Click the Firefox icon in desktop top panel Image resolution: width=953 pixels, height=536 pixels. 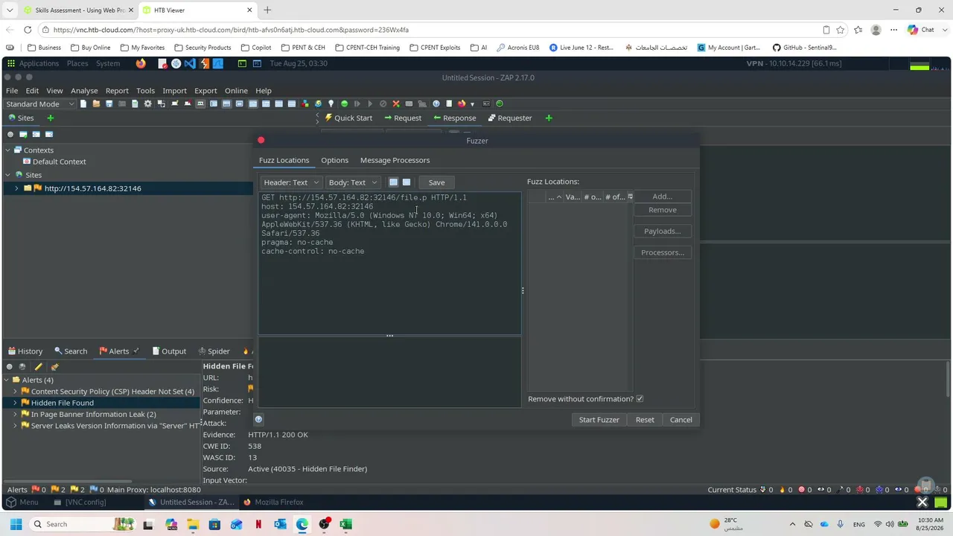click(141, 63)
